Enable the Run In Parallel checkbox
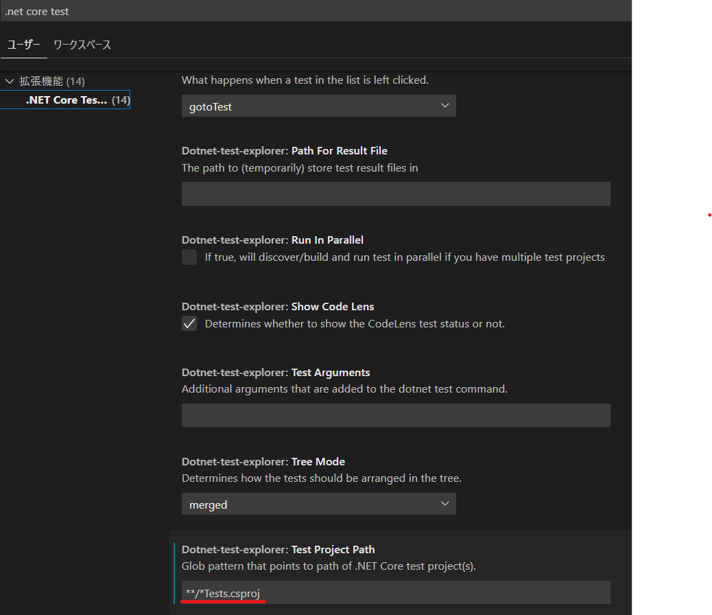 point(189,257)
